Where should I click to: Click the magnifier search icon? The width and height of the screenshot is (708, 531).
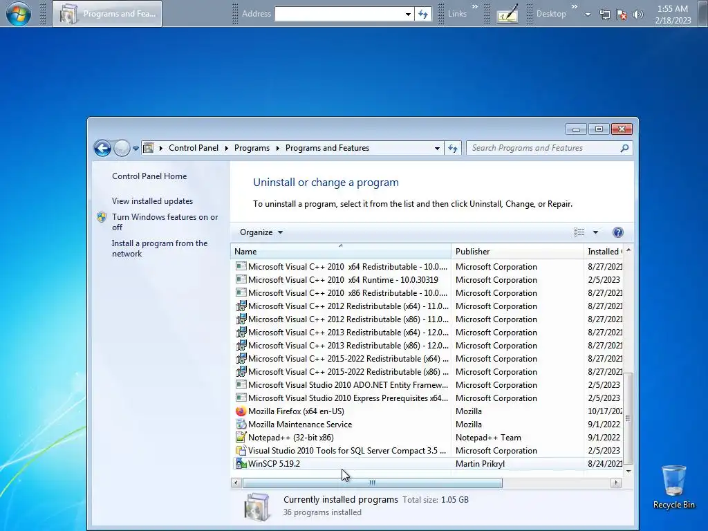(624, 148)
